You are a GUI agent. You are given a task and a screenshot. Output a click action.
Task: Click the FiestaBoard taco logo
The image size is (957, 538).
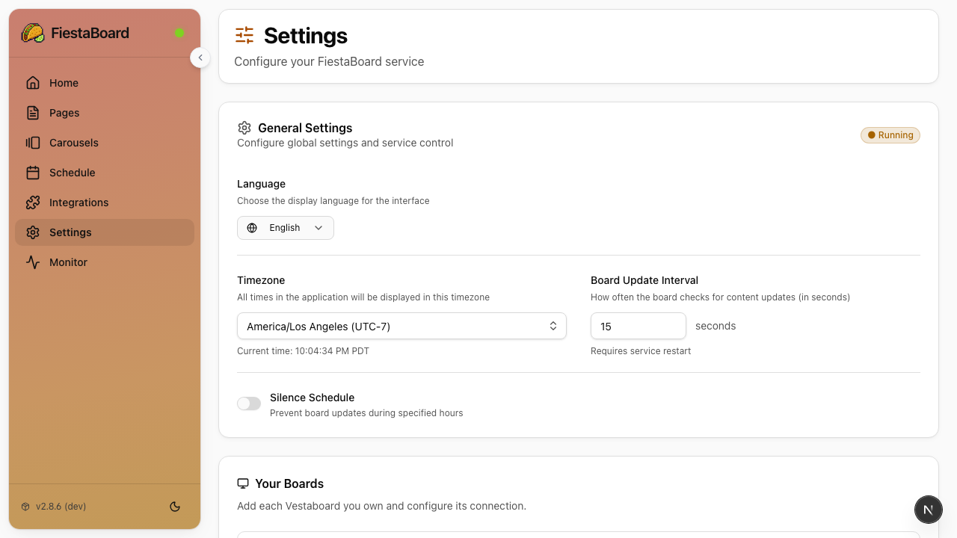point(32,33)
